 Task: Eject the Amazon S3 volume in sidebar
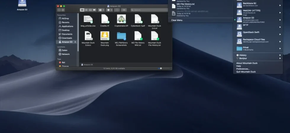click(x=75, y=42)
